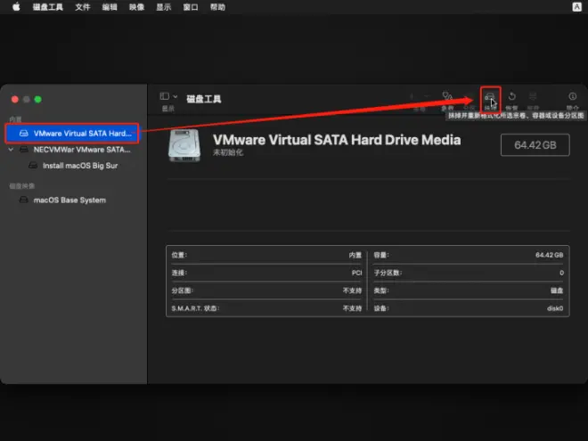588x441 pixels.
Task: Click the remove volume minus icon
Action: point(426,96)
